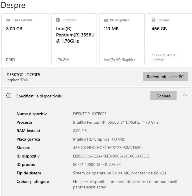The width and height of the screenshot is (192, 196).
Task: Click the Creion și atingere value text
Action: click(125, 184)
